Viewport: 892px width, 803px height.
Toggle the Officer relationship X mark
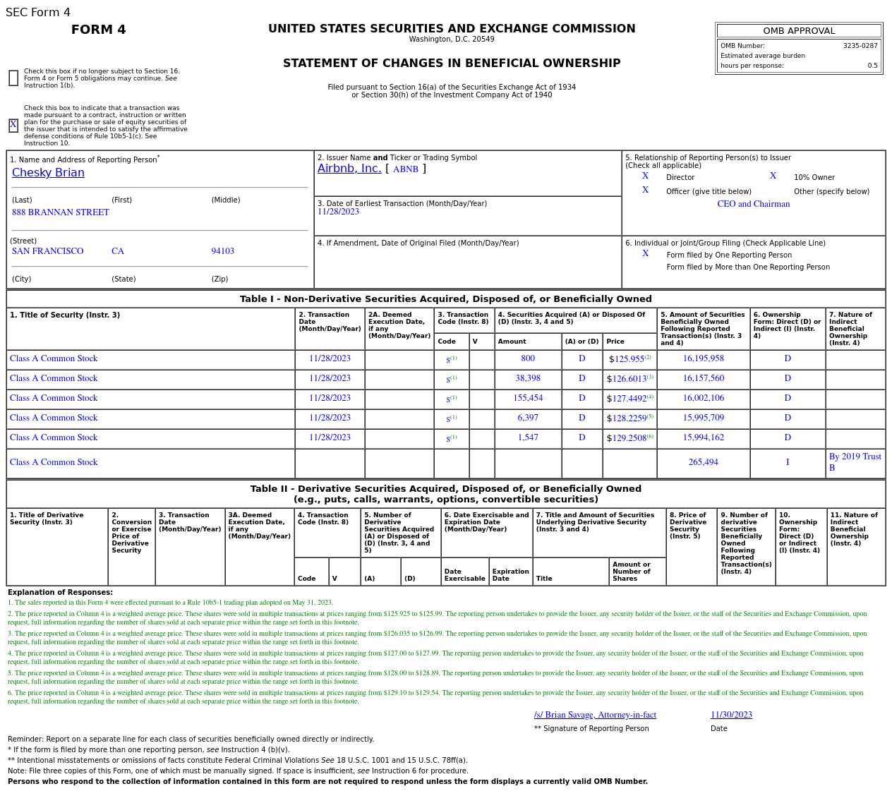click(645, 191)
